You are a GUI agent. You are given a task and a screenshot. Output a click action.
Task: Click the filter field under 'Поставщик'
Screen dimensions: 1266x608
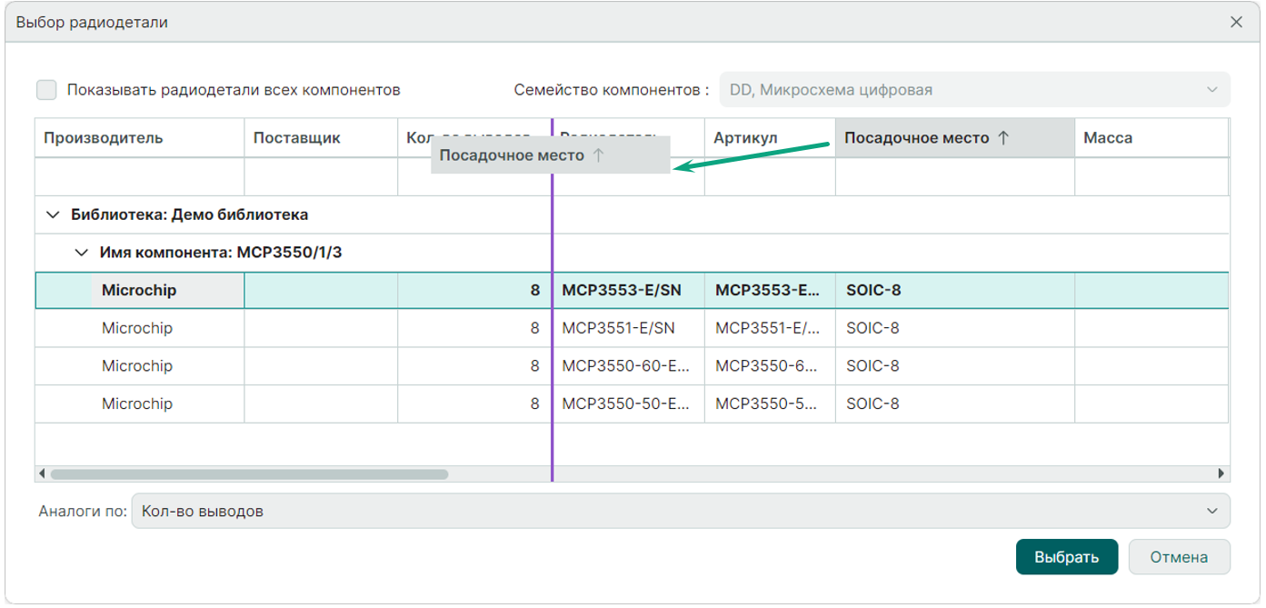320,177
